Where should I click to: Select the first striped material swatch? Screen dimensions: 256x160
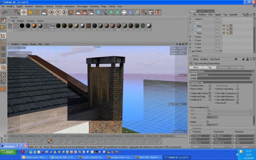[10, 27]
